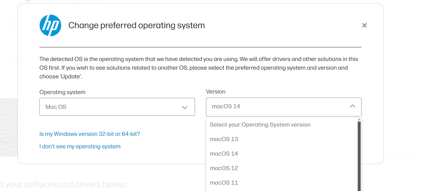Choose macOS 12 in the version list
Viewport: 421px width, 191px height.
[x=281, y=168]
